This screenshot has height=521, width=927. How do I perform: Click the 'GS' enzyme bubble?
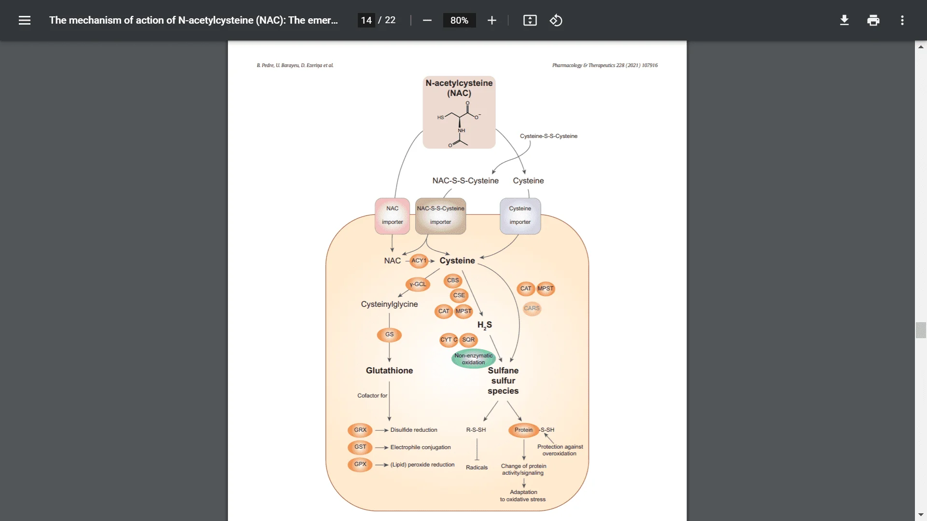(389, 334)
